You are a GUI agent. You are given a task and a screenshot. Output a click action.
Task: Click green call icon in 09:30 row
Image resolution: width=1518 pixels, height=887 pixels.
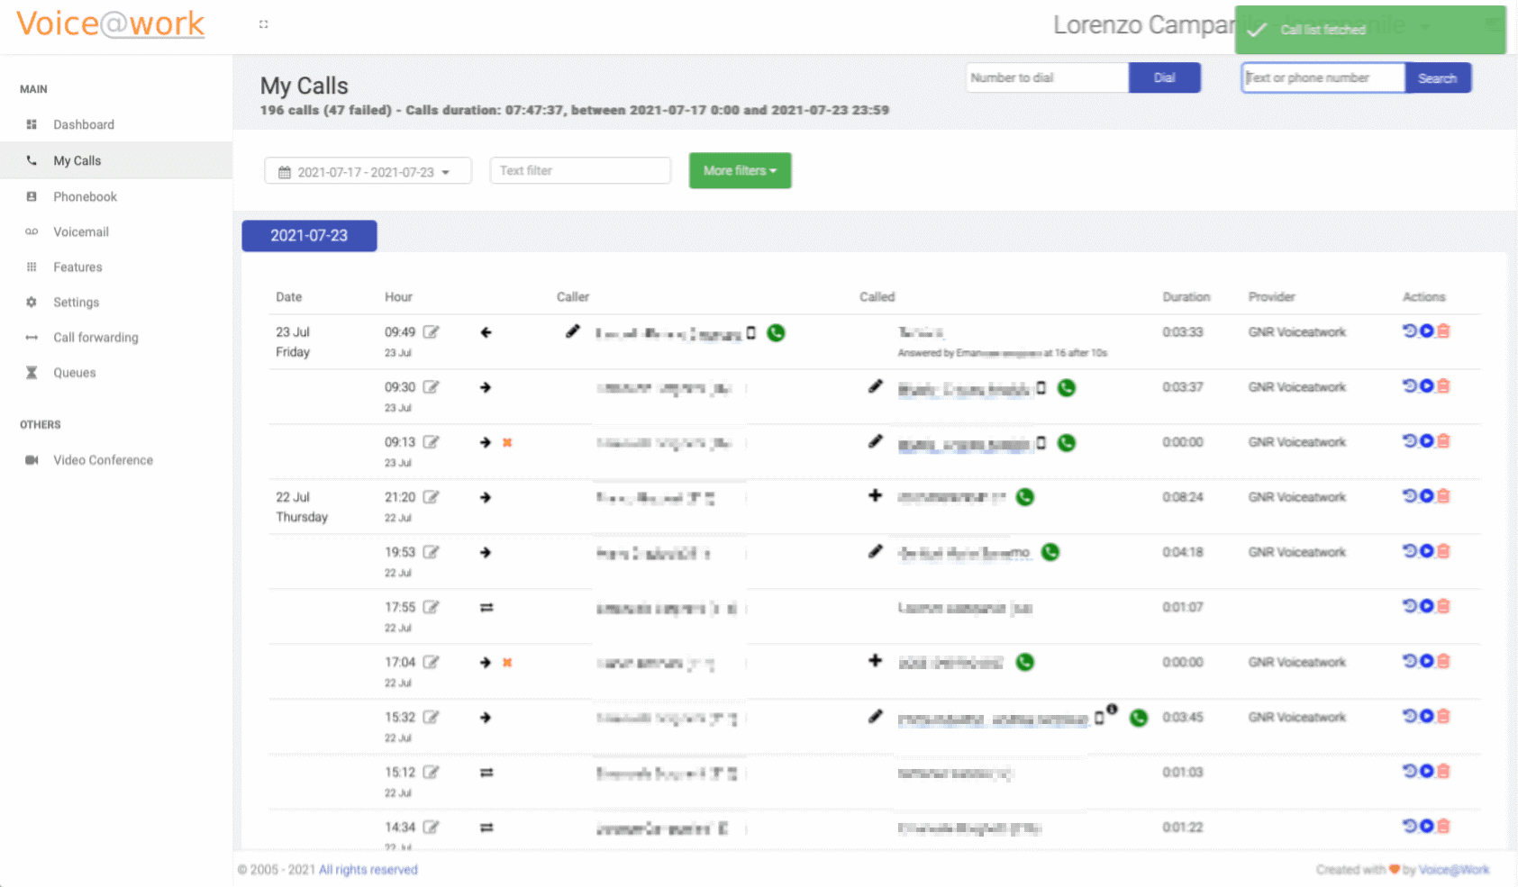click(1067, 388)
